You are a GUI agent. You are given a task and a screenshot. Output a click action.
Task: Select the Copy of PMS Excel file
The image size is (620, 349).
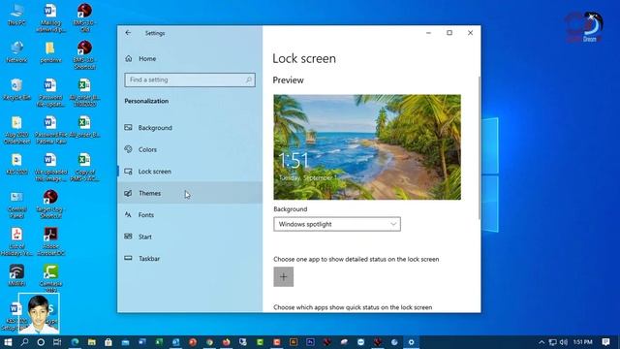(84, 167)
